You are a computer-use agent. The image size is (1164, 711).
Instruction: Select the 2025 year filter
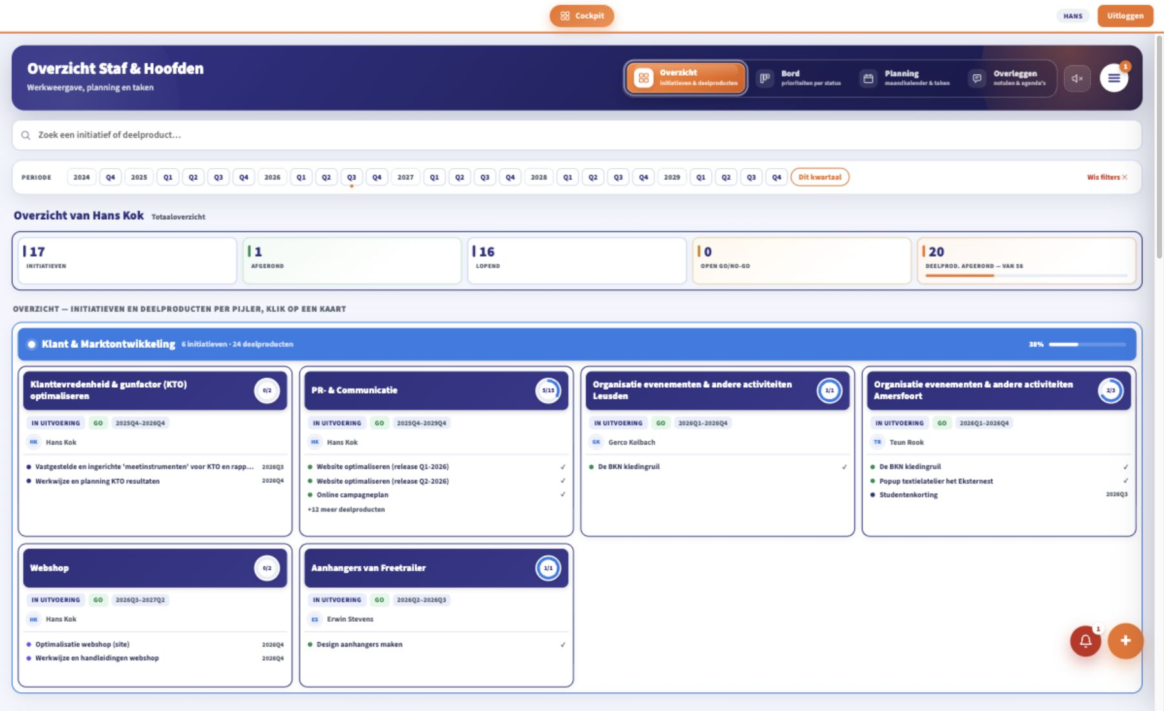[x=139, y=177]
